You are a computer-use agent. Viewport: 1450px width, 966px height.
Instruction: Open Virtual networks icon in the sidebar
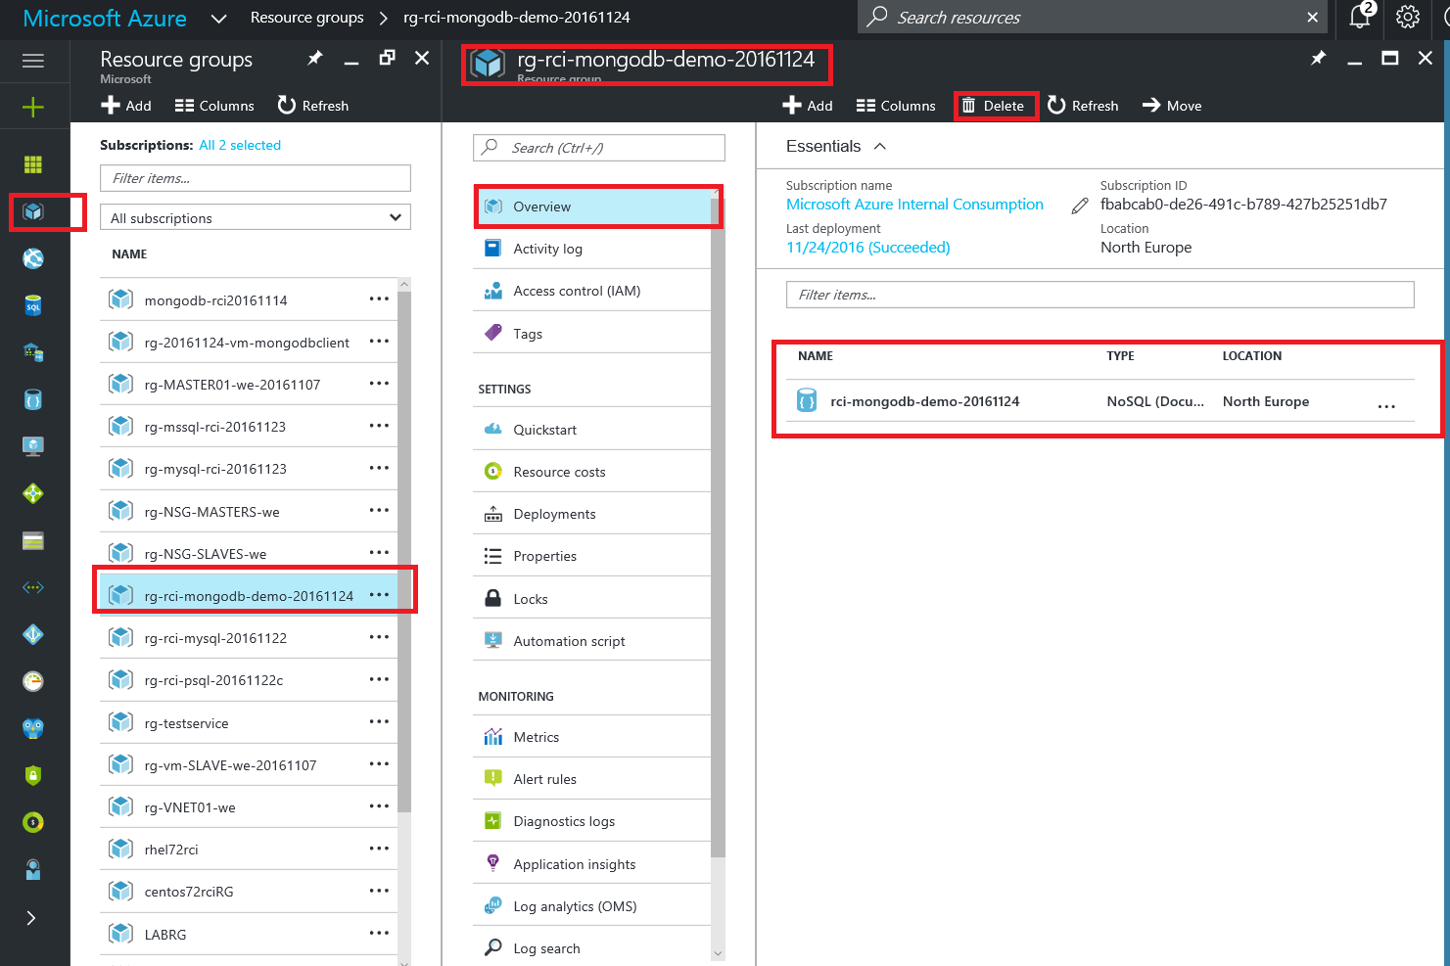[x=33, y=587]
